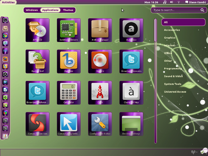Launch Audacious from the applications grid
208x156 pixels.
pos(131,30)
